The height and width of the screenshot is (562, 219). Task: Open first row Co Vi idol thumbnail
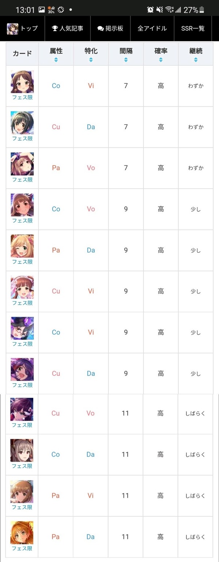point(22,82)
